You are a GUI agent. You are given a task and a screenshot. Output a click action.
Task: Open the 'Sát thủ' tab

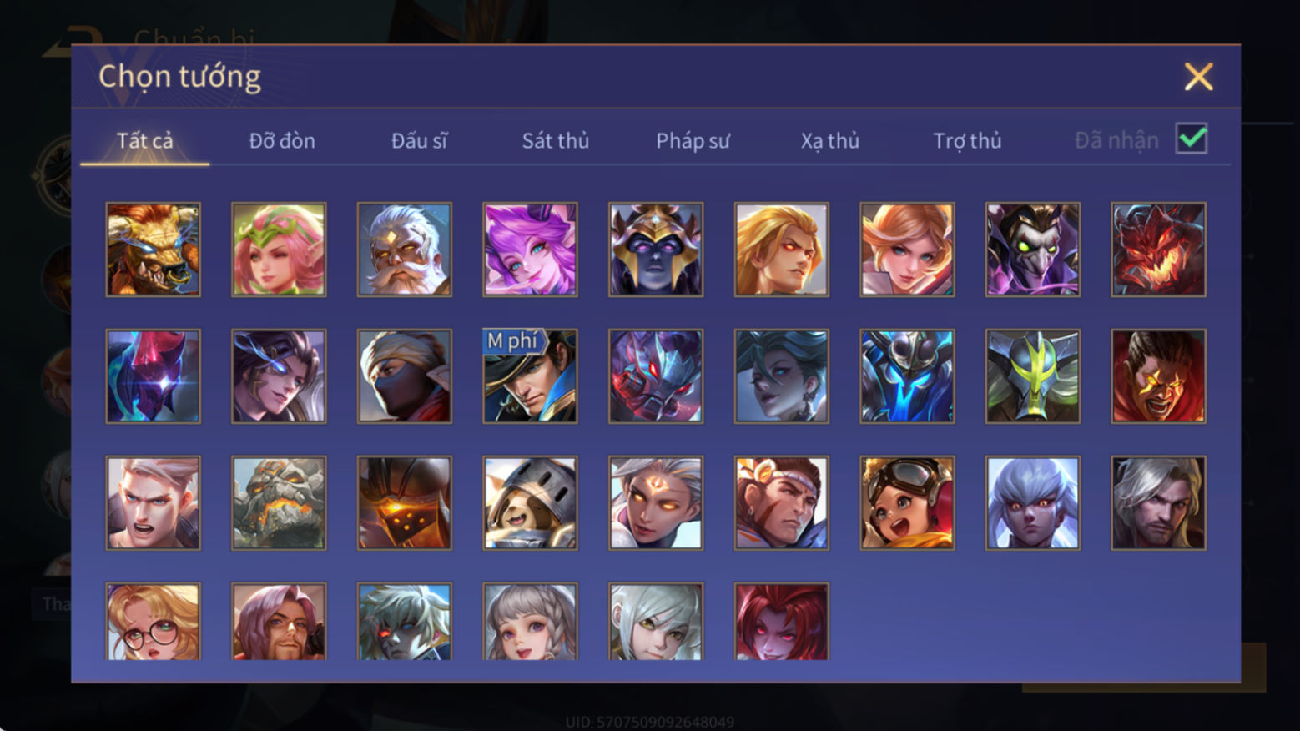click(556, 140)
